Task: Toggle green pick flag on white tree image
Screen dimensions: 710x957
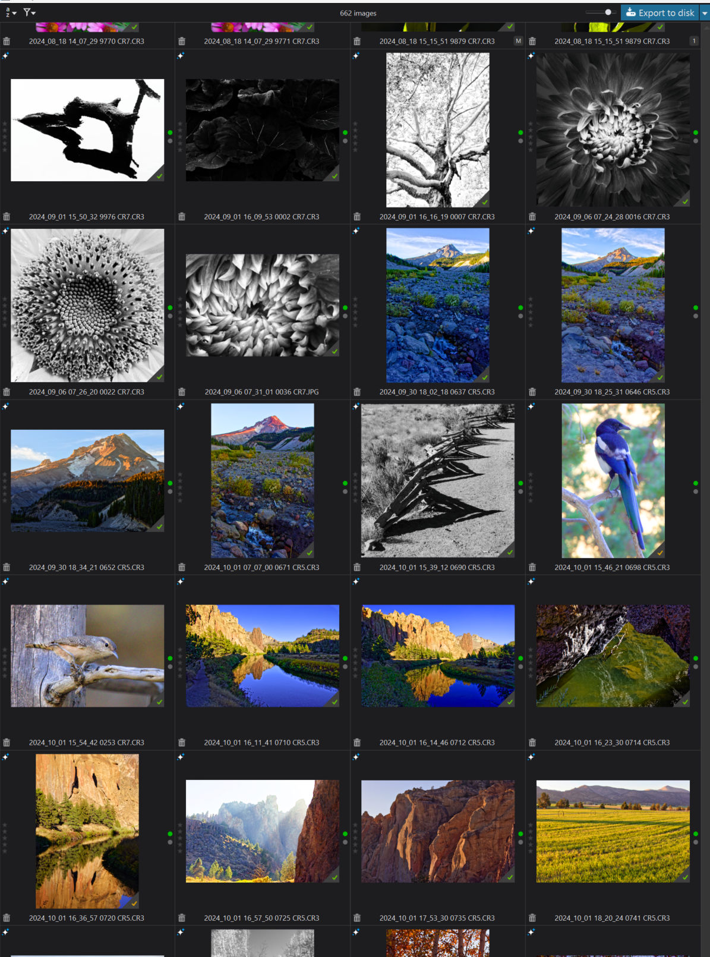Action: (x=520, y=133)
